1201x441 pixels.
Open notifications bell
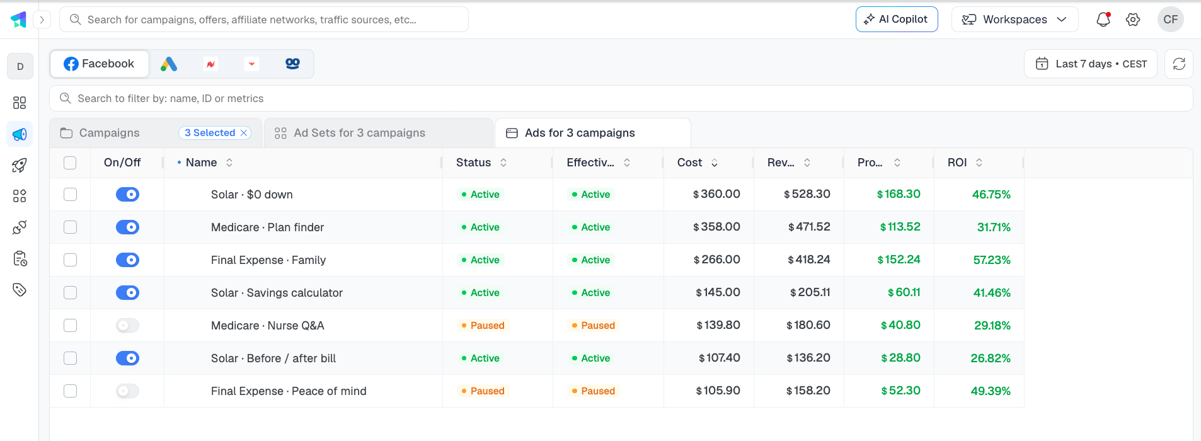1103,20
